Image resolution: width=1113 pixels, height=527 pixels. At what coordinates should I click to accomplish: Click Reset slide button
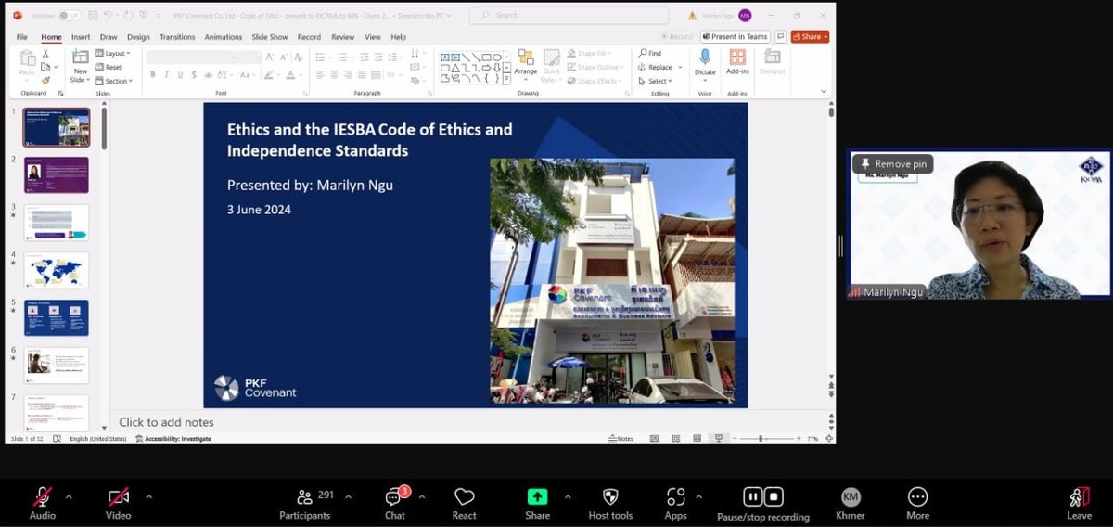(x=109, y=67)
